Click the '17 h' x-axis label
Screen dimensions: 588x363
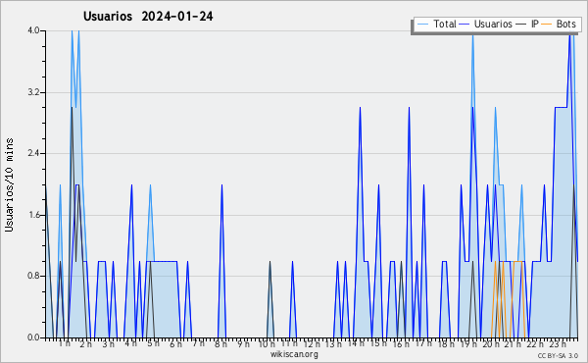pos(423,343)
